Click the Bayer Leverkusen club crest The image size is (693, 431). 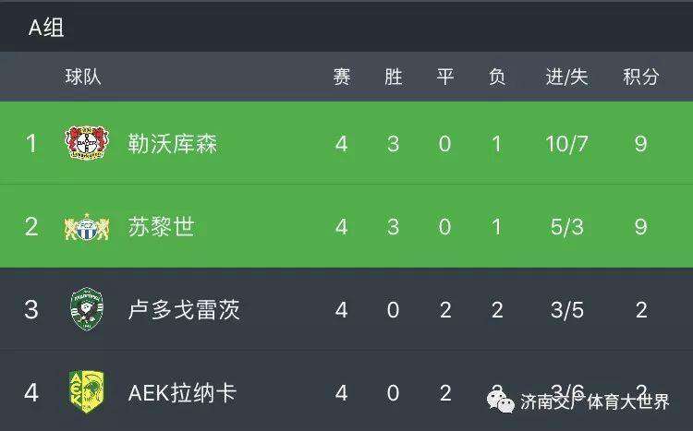(85, 143)
